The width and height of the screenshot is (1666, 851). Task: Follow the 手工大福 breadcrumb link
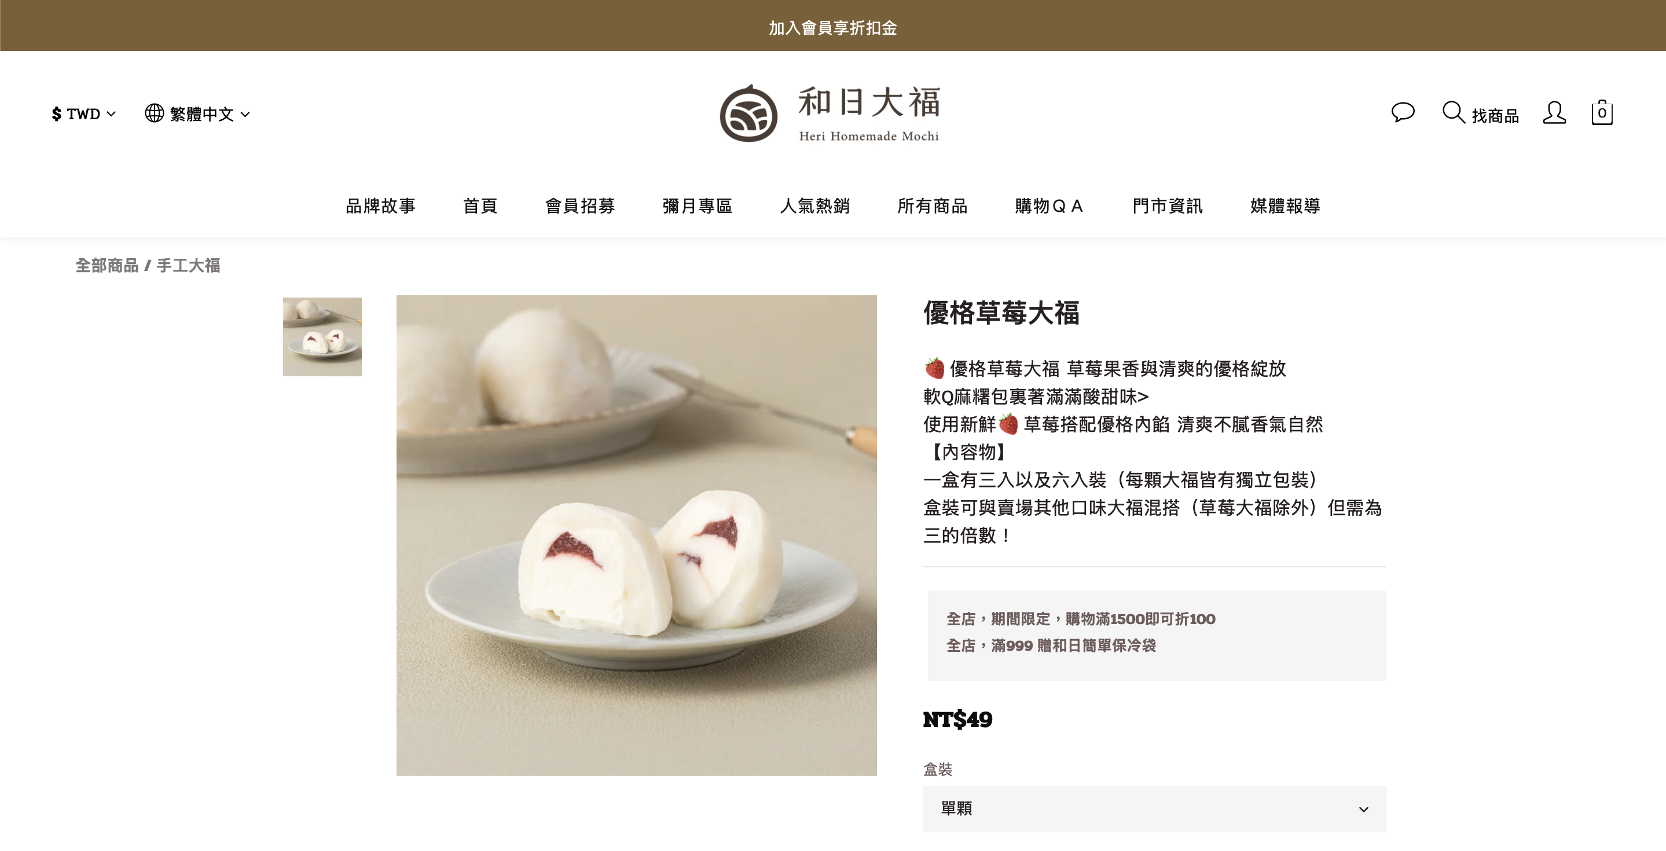(188, 265)
